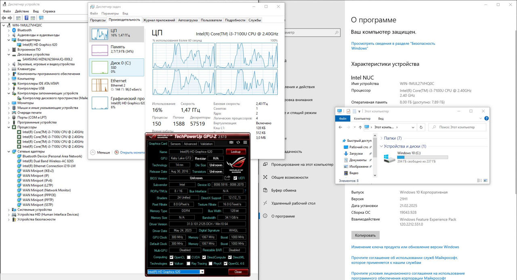Toggle the OpenGL 4.6 checkbox in GPU-Z
Viewport: 517px width, 280px height.
pyautogui.click(x=226, y=263)
